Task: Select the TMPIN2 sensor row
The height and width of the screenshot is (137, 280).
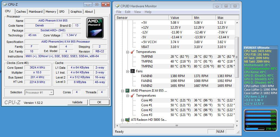Action: (x=188, y=66)
